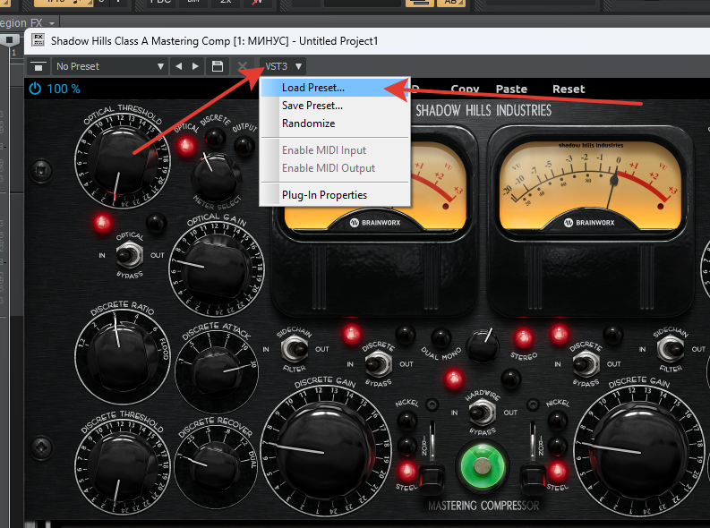Click the red Optical meter indicator lamp
Image resolution: width=710 pixels, height=528 pixels.
point(186,146)
